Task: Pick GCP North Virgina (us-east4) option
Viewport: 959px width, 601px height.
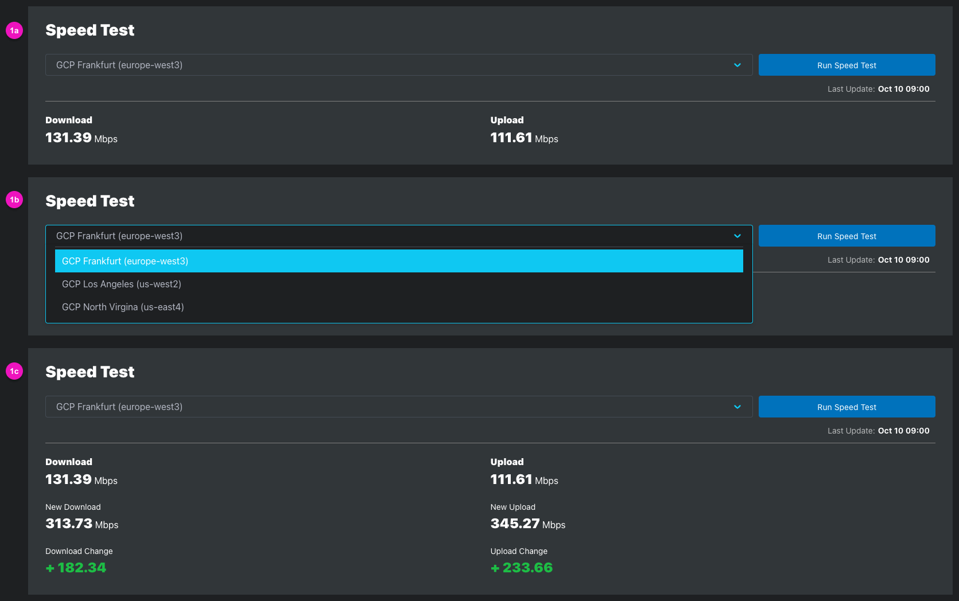Action: pos(123,307)
